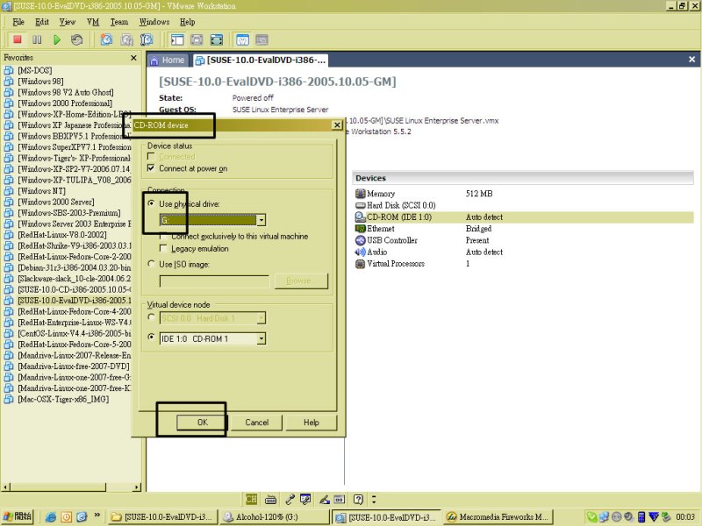702x526 pixels.
Task: Click OK in the CD-ROM device dialog
Action: click(203, 423)
